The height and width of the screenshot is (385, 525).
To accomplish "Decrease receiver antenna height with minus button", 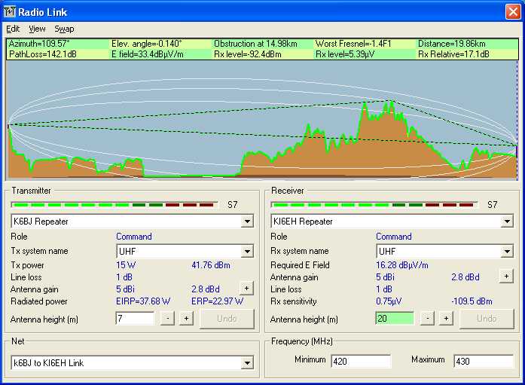I will point(427,319).
